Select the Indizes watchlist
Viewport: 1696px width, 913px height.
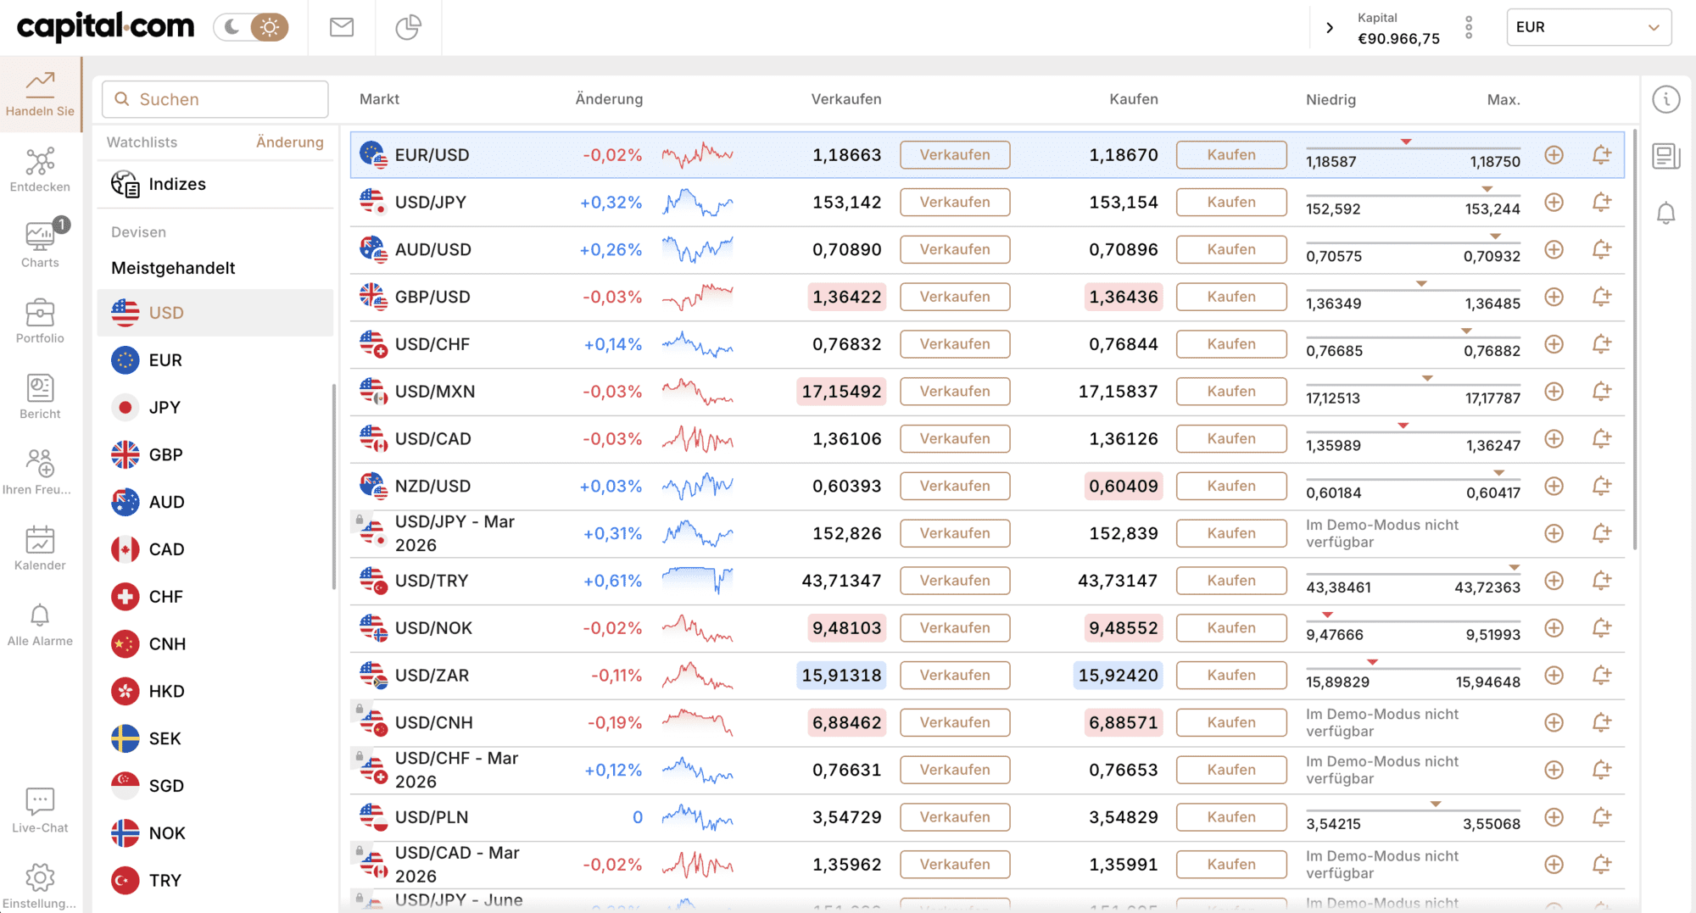point(177,184)
